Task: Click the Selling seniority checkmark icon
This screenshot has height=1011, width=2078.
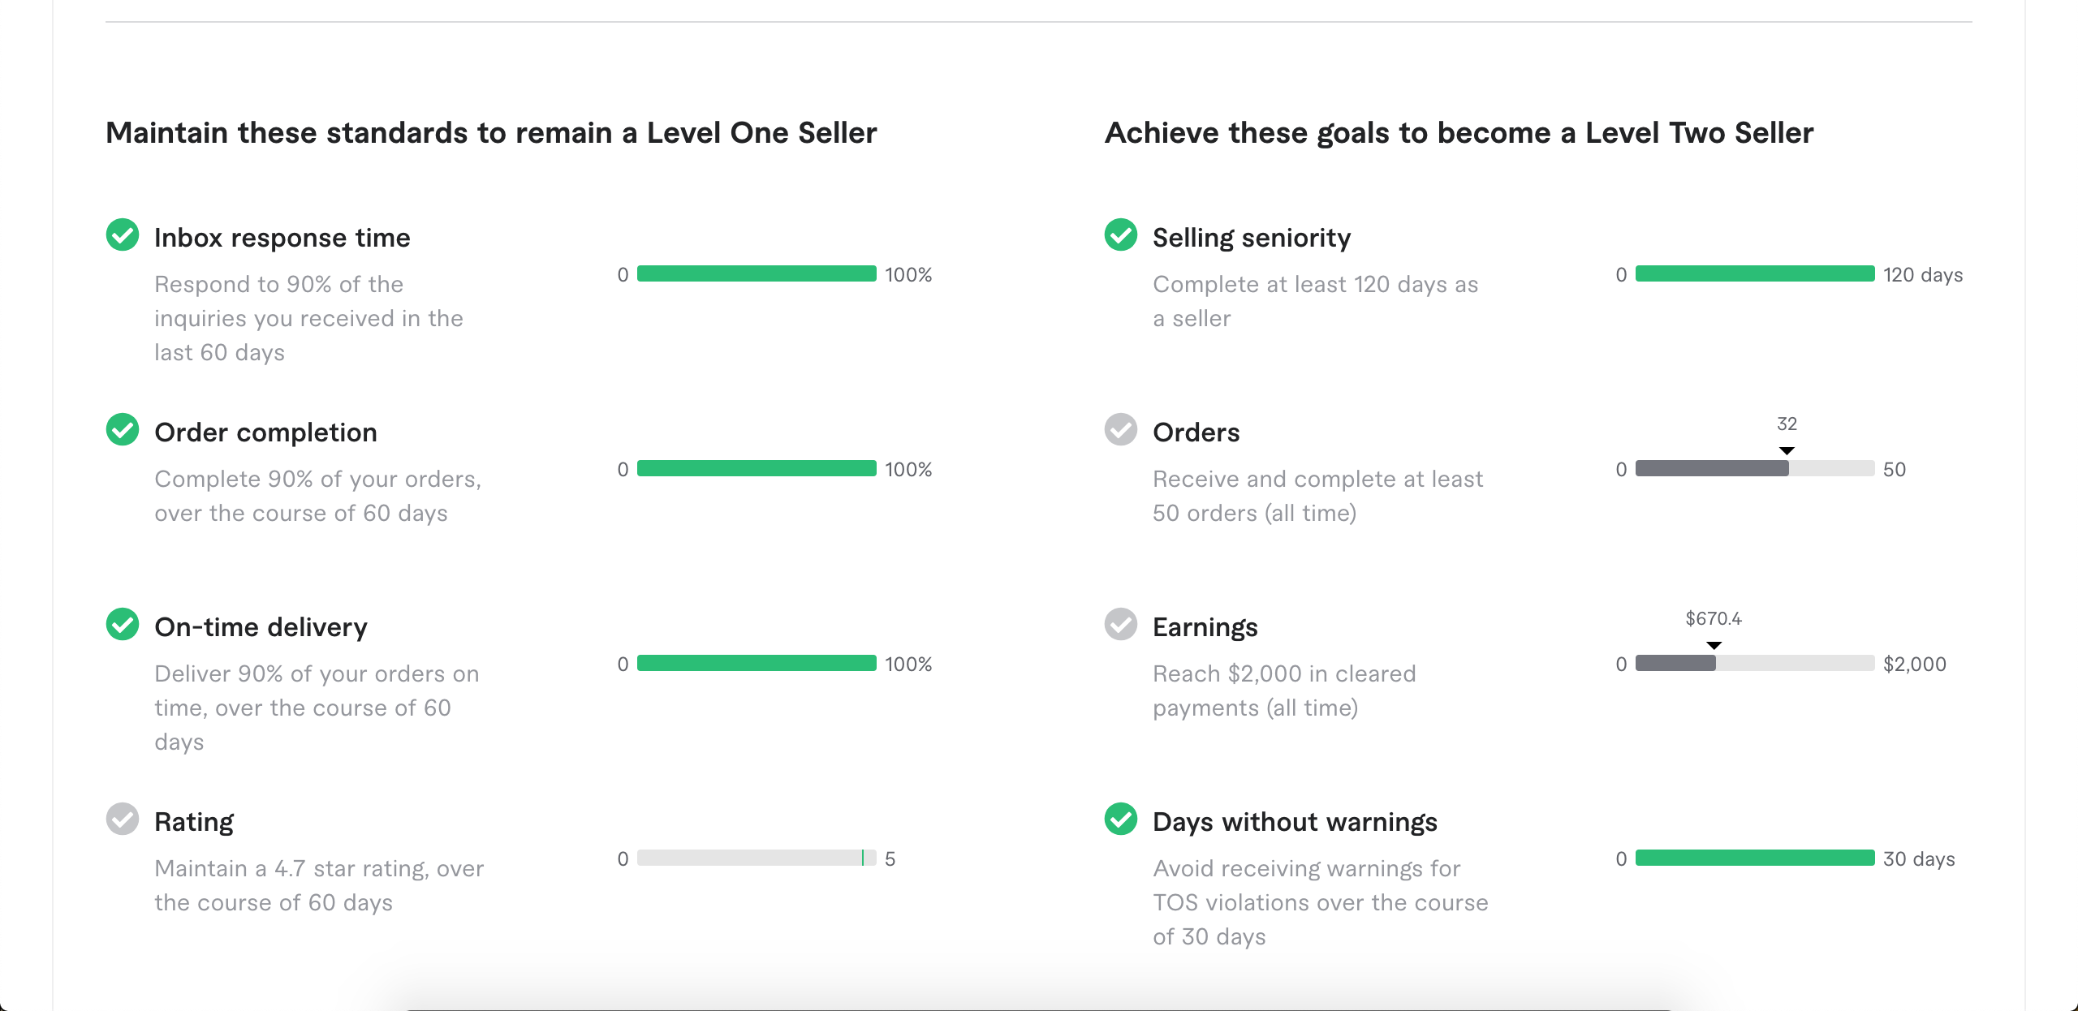Action: click(x=1122, y=236)
